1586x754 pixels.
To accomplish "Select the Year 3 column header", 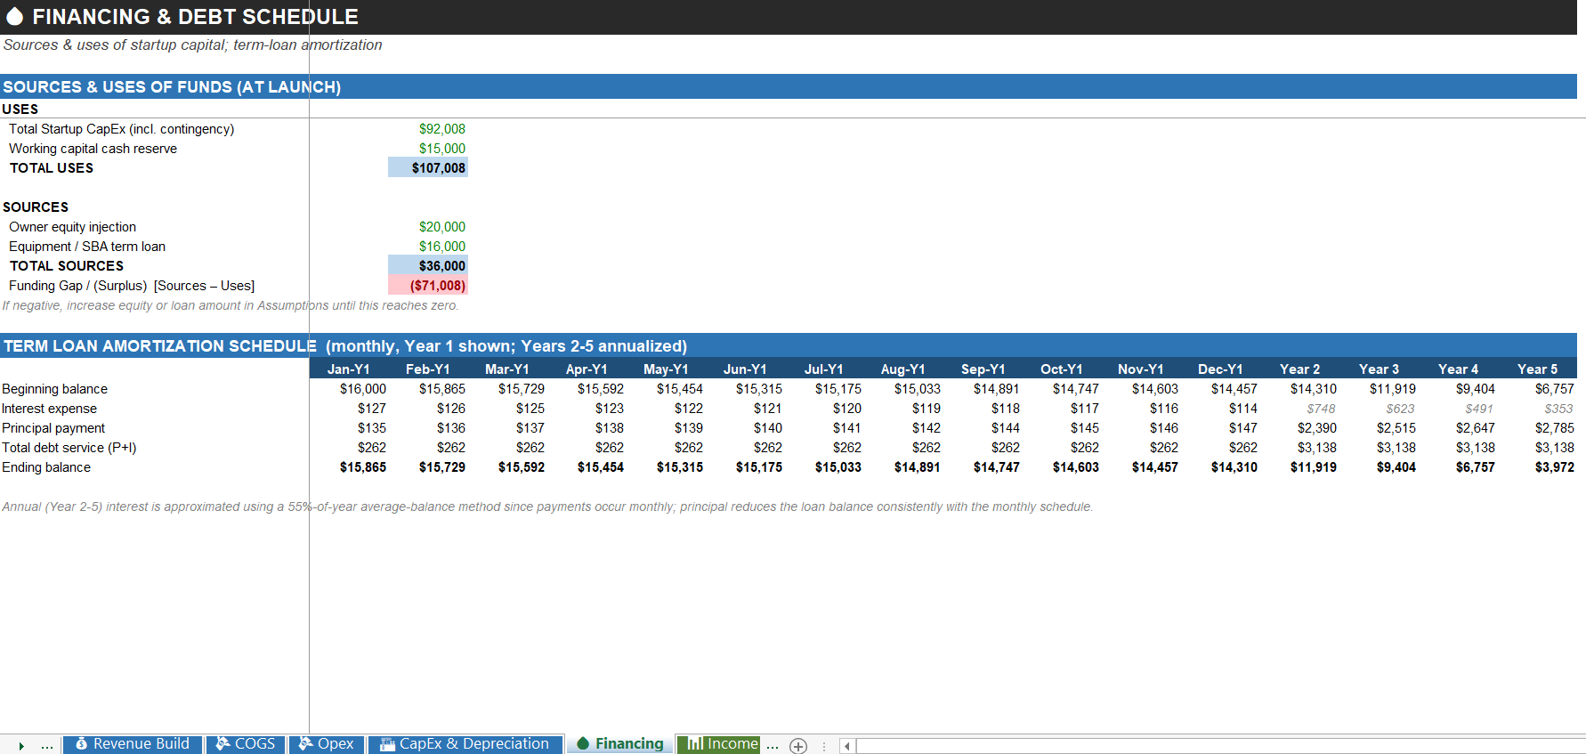I will coord(1379,369).
